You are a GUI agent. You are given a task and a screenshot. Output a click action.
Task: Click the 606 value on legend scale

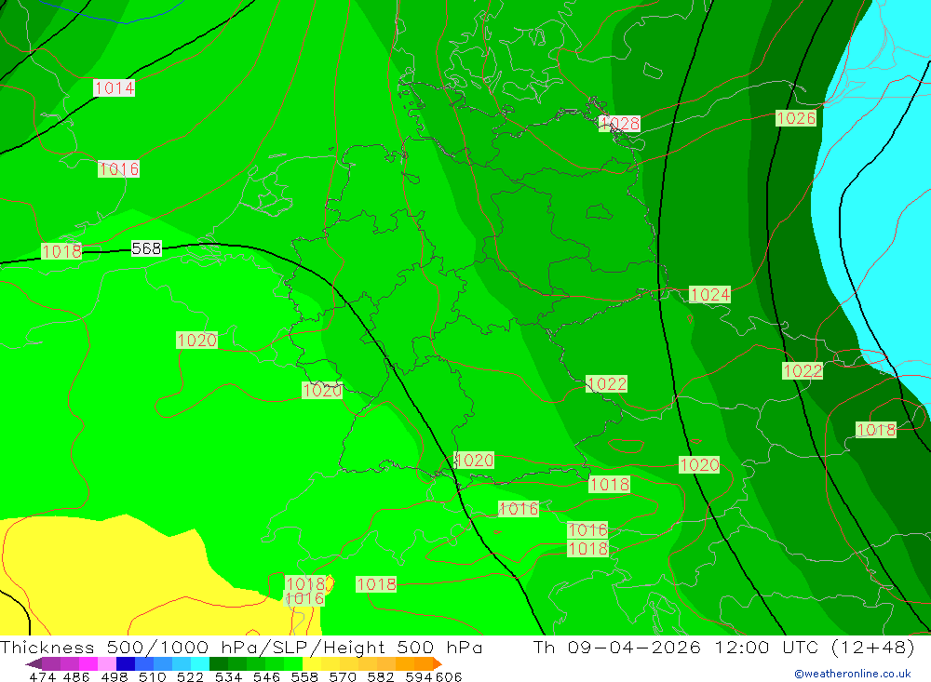pos(449,676)
